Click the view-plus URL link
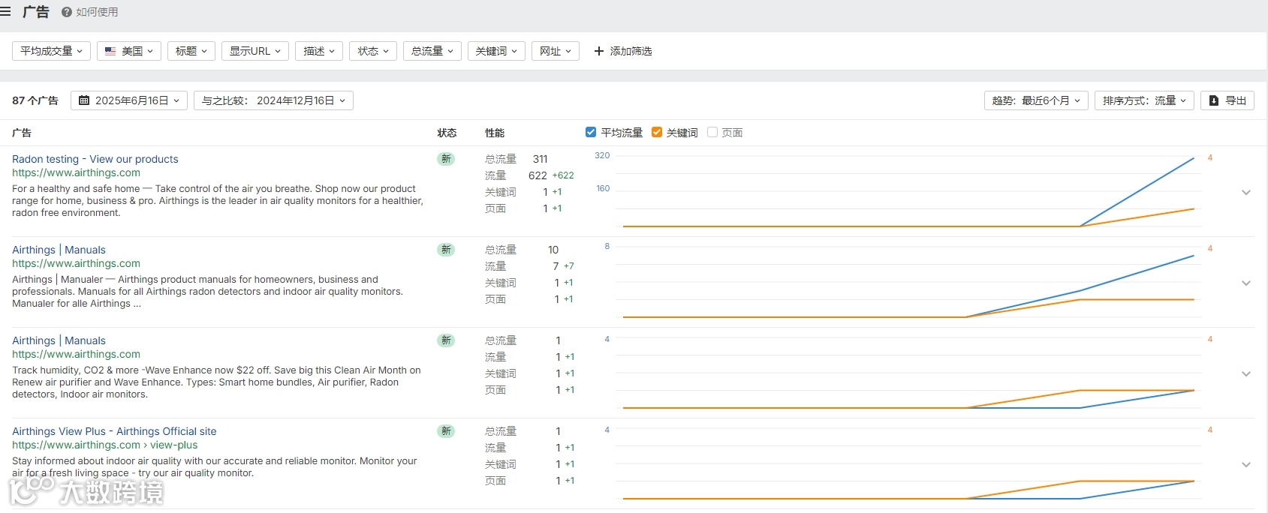This screenshot has width=1268, height=513. [x=105, y=445]
